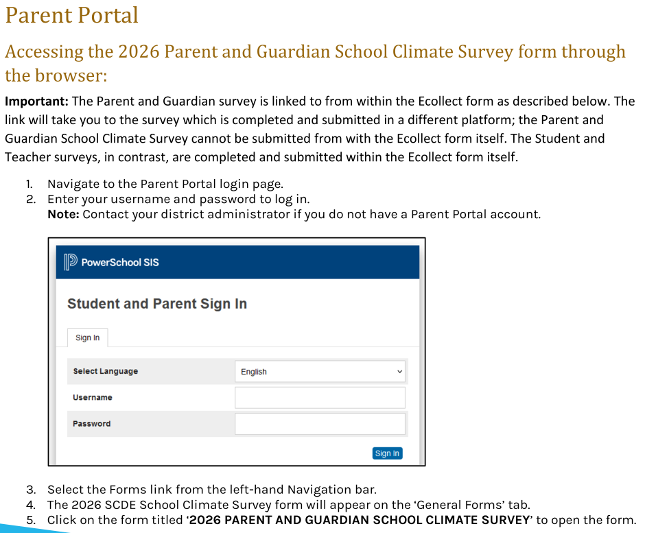Screen dimensions: 645x533
Task: Open the Sign In tab
Action: pos(88,337)
